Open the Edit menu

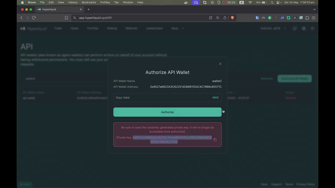(x=51, y=2)
